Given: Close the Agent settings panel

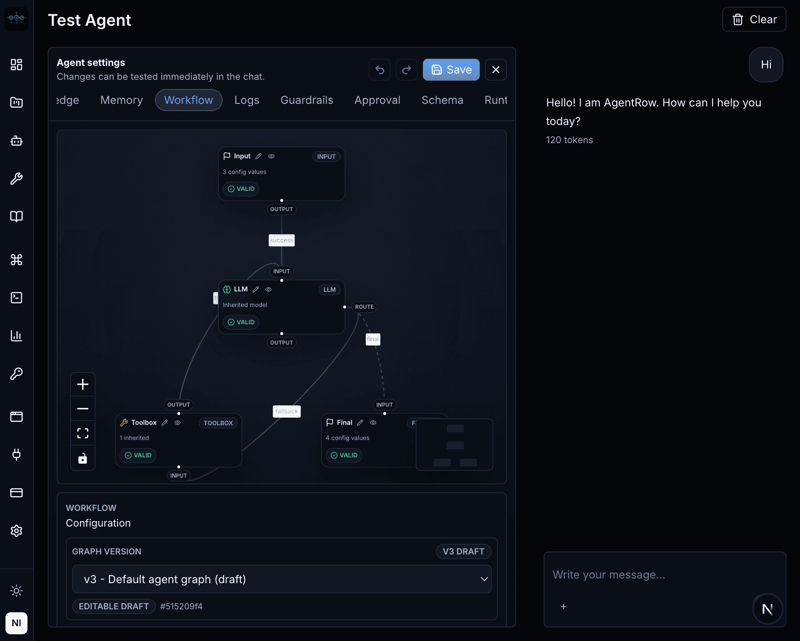Looking at the screenshot, I should [x=496, y=70].
